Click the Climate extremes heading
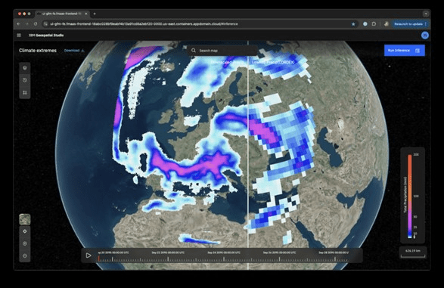The width and height of the screenshot is (444, 288). (38, 51)
